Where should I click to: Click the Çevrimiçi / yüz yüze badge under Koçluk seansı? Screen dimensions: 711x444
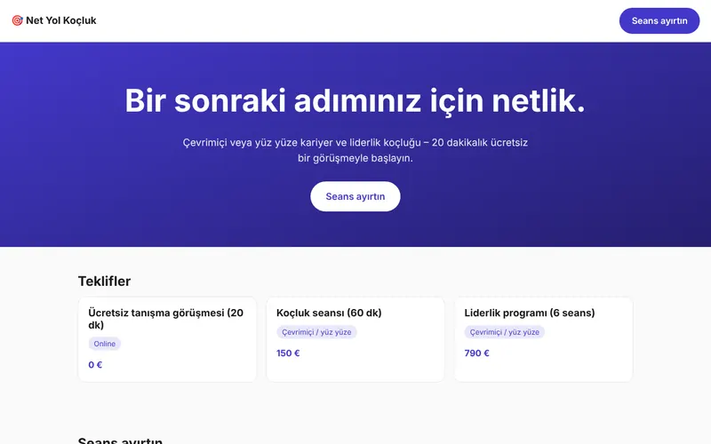tap(316, 331)
